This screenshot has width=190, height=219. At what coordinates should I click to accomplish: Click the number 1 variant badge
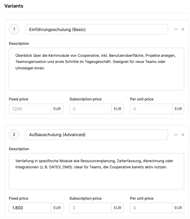pyautogui.click(x=14, y=29)
